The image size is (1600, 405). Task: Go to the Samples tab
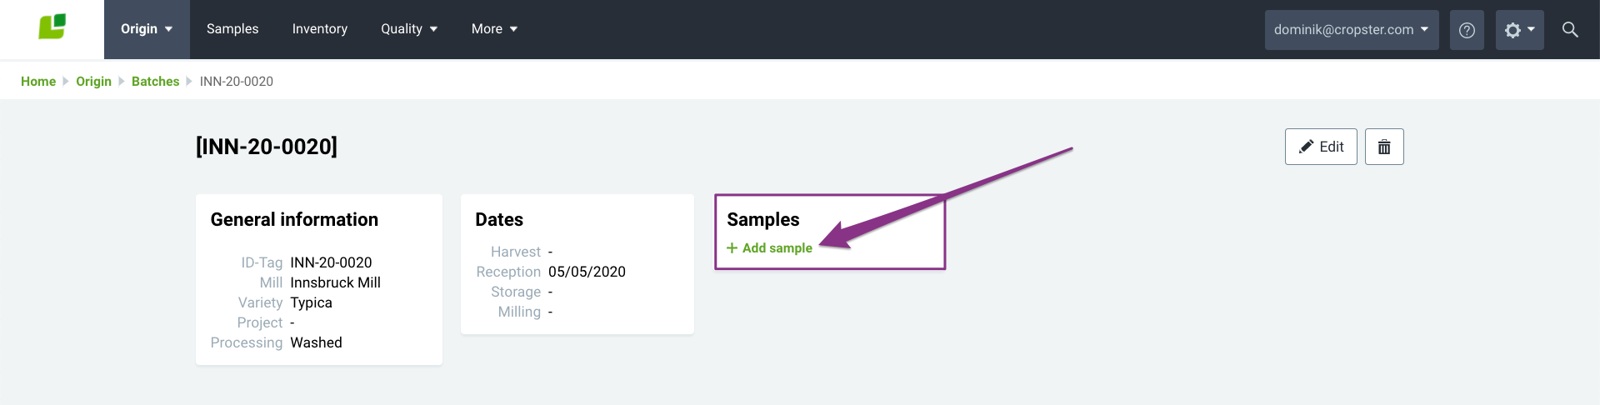tap(232, 29)
